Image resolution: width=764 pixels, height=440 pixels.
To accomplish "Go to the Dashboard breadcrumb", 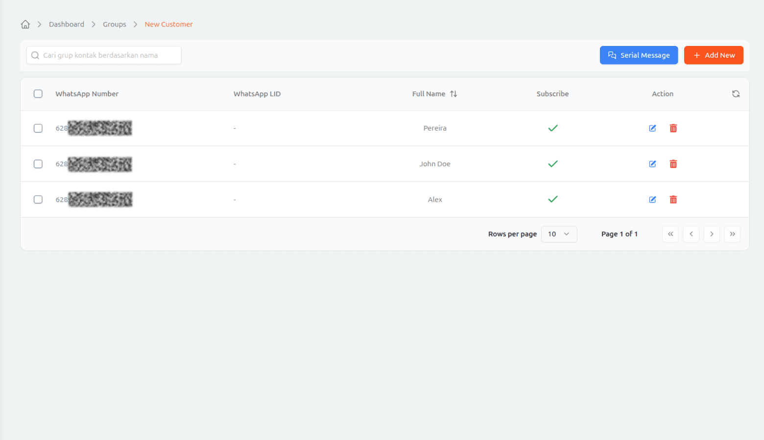I will pos(67,24).
